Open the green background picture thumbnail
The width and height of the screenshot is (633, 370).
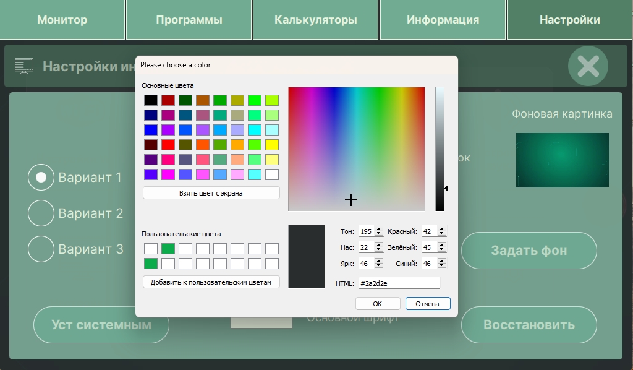click(563, 160)
